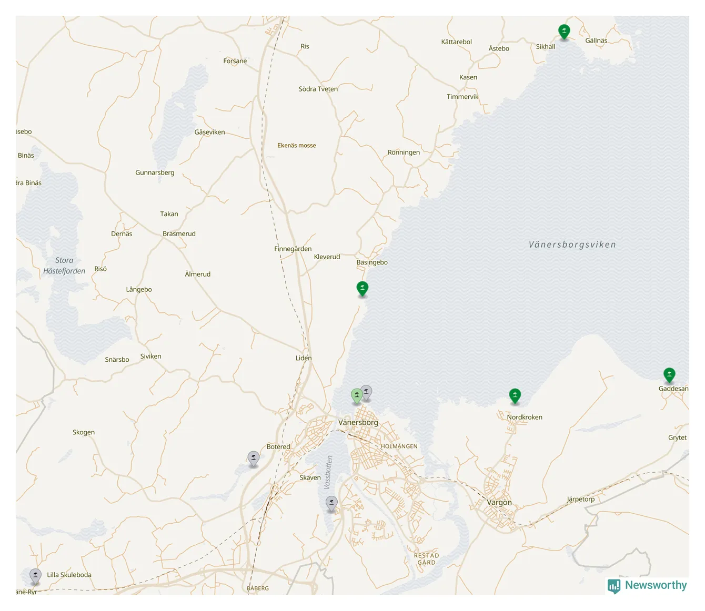This screenshot has width=705, height=611.
Task: Click the Vassbotten water label
Action: [328, 472]
